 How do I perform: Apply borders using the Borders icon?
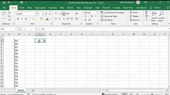(x=33, y=19)
